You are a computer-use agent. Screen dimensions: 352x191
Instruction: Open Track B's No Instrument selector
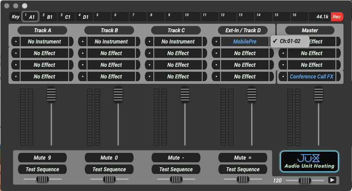coord(111,42)
